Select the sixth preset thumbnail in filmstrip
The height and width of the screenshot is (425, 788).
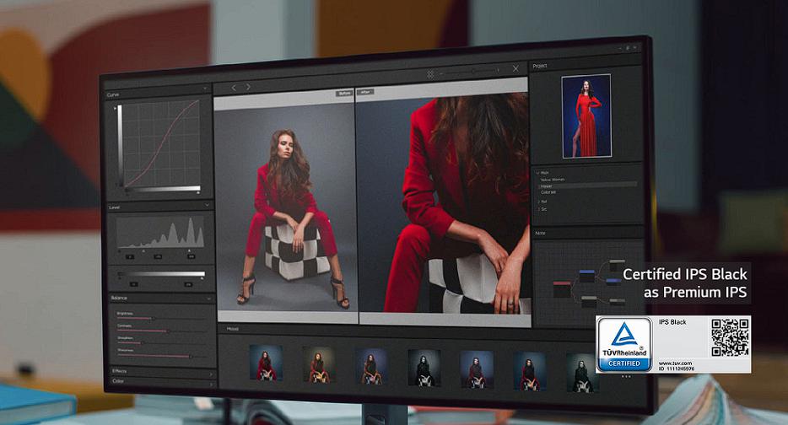[530, 371]
